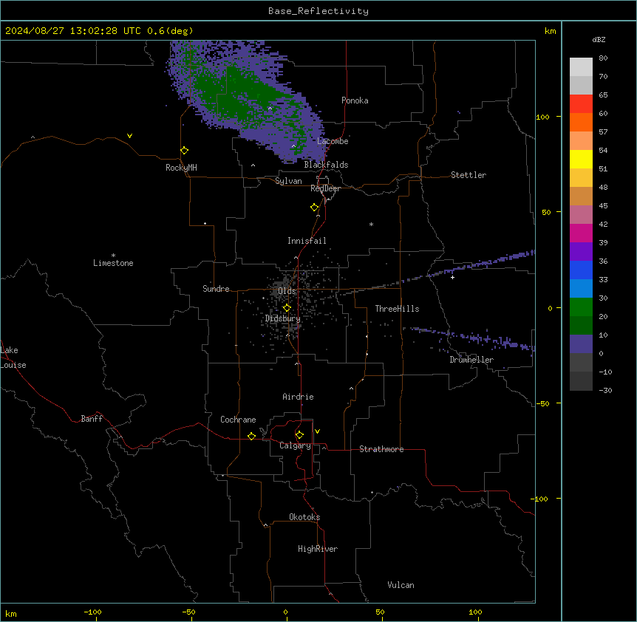Viewport: 637px width, 622px height.
Task: Click the Cochrane city label
Action: pos(238,420)
